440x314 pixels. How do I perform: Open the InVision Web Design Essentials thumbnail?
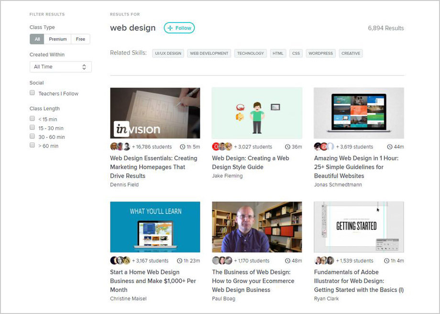pyautogui.click(x=155, y=113)
